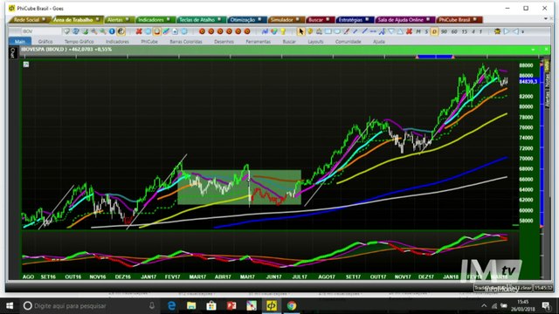Select the D daily timeframe button
The width and height of the screenshot is (559, 314).
point(434,31)
